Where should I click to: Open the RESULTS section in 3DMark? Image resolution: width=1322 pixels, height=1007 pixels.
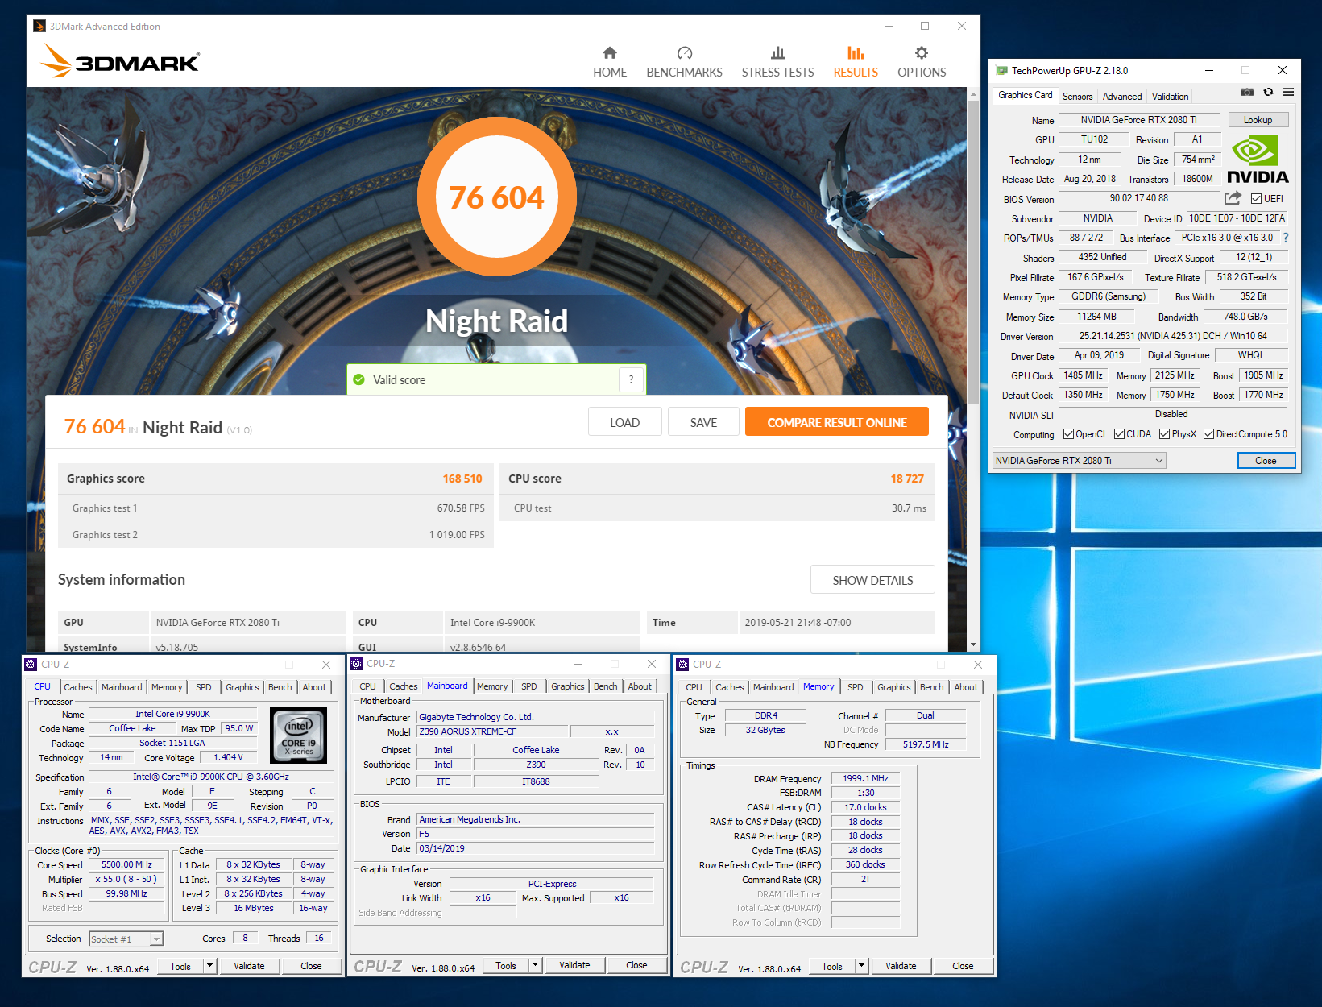(856, 62)
